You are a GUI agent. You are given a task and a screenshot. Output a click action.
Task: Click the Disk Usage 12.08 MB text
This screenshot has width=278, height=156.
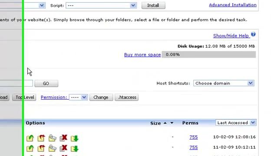[216, 46]
